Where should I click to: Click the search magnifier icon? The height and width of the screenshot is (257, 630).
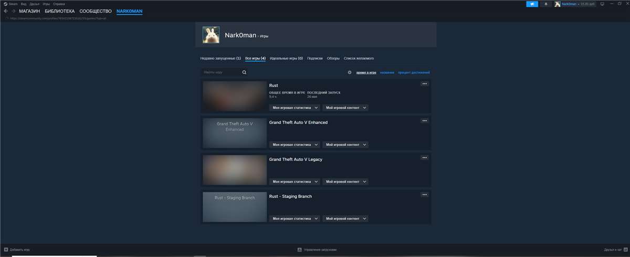[244, 72]
